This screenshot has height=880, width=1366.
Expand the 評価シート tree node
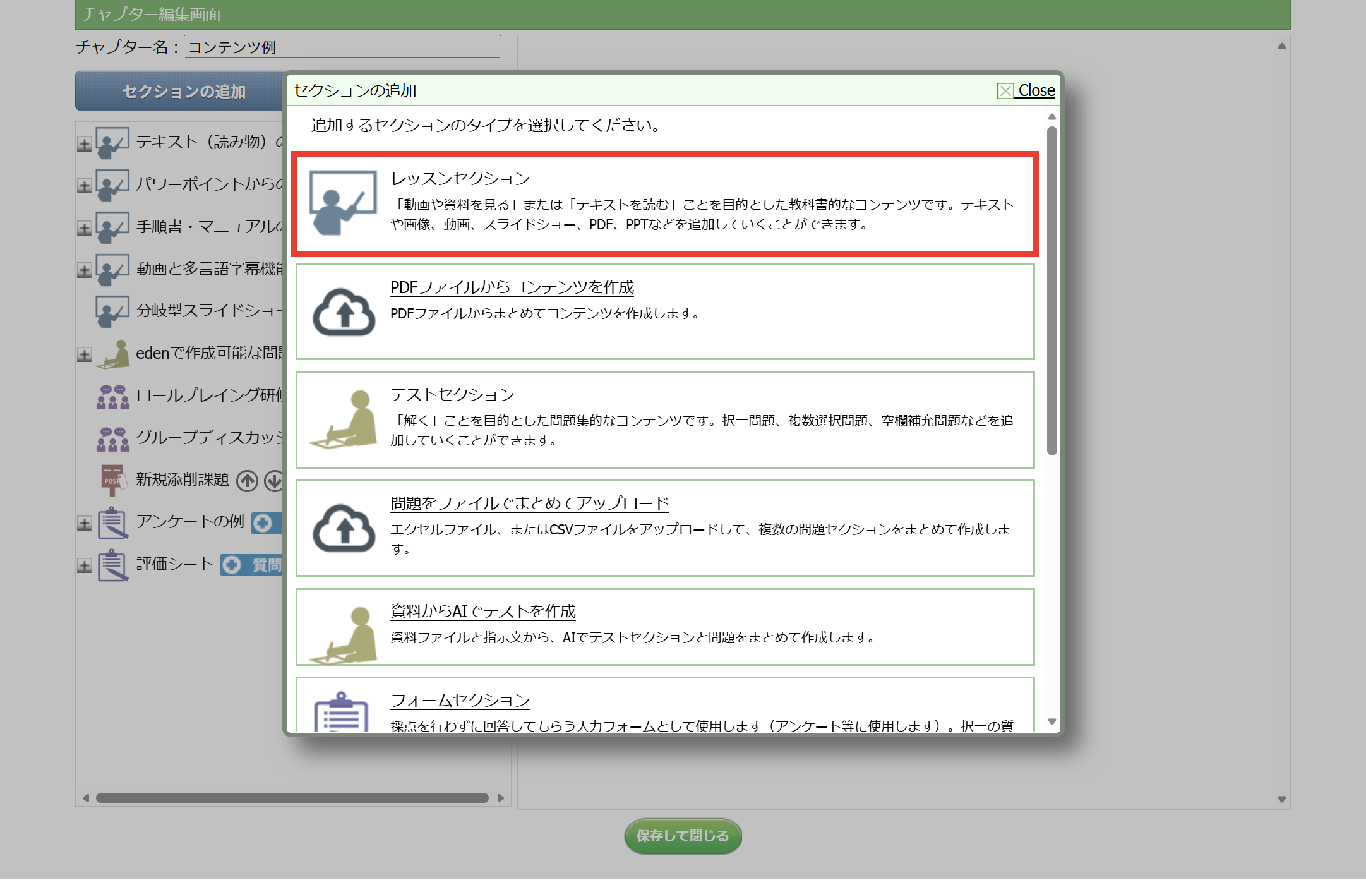coord(84,566)
